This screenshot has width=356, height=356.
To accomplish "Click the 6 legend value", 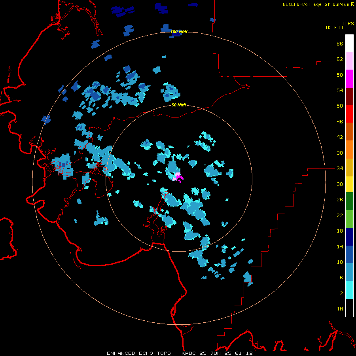I will [341, 278].
